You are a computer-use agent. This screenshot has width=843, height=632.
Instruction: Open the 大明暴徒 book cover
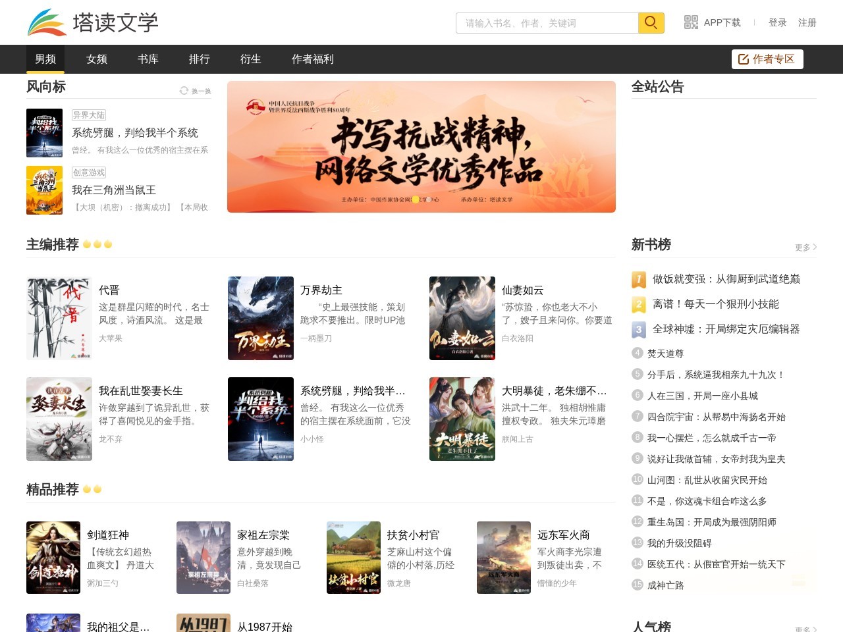pyautogui.click(x=462, y=419)
